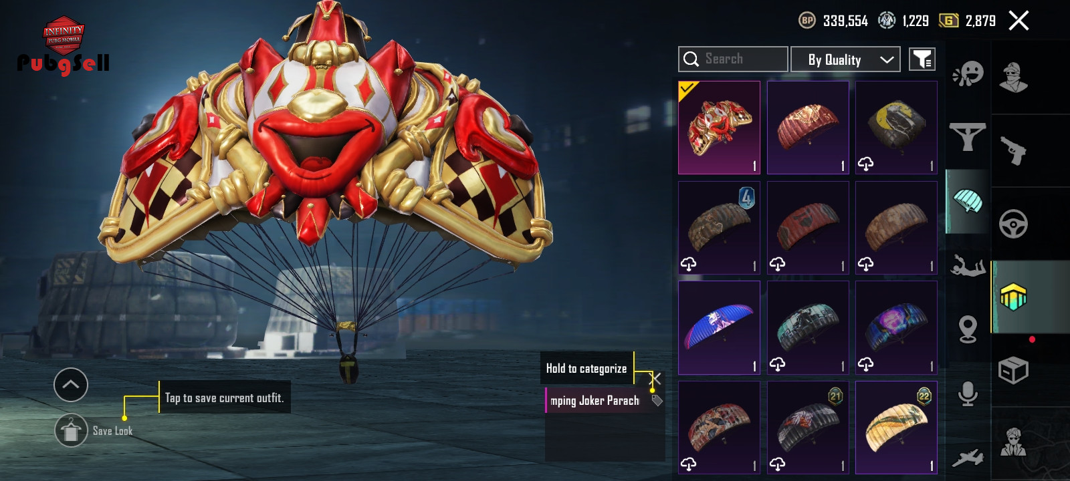The image size is (1070, 481).
Task: Select the parachute with level 22 badge
Action: [896, 428]
